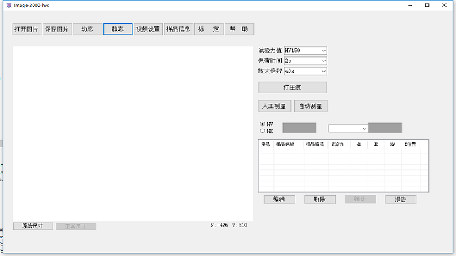Select the HK radio button
The height and width of the screenshot is (256, 456).
click(262, 131)
